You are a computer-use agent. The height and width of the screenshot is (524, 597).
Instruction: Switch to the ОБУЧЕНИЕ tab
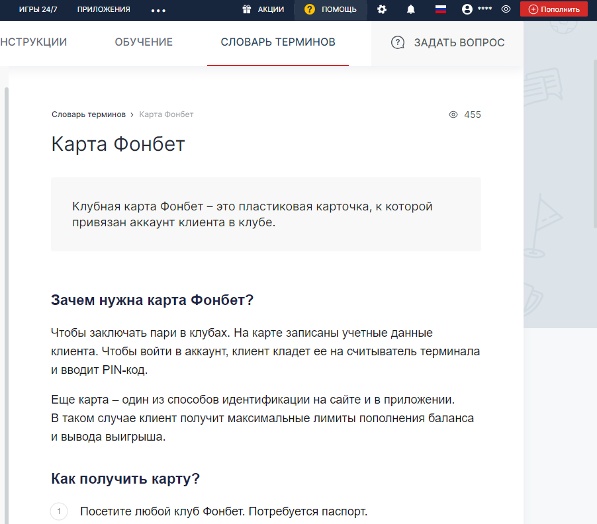(x=144, y=42)
